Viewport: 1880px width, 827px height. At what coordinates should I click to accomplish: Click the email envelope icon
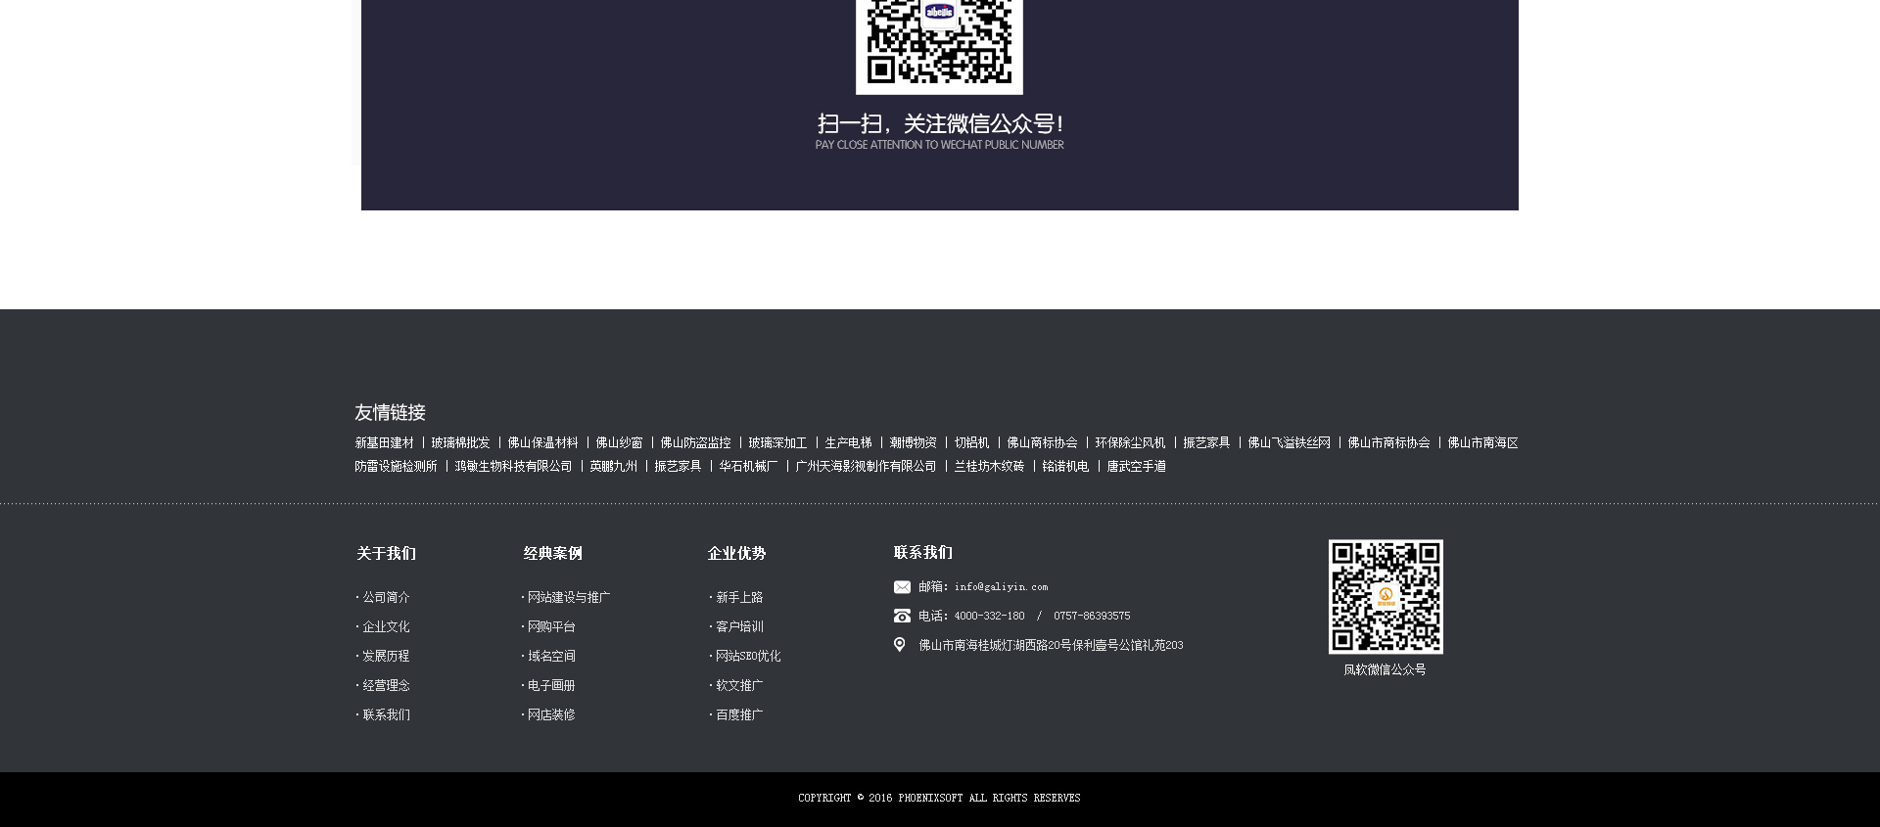902,587
